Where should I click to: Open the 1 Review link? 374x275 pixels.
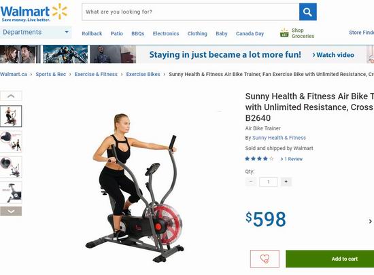292,159
